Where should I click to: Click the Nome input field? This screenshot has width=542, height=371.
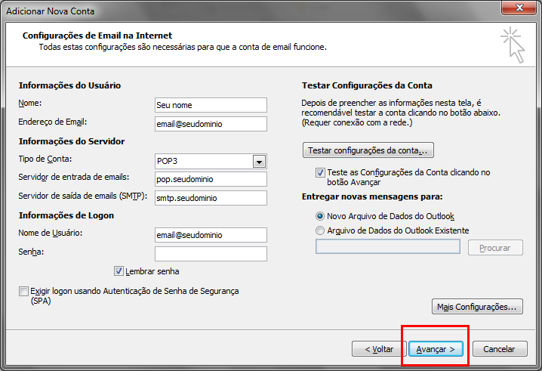point(211,105)
